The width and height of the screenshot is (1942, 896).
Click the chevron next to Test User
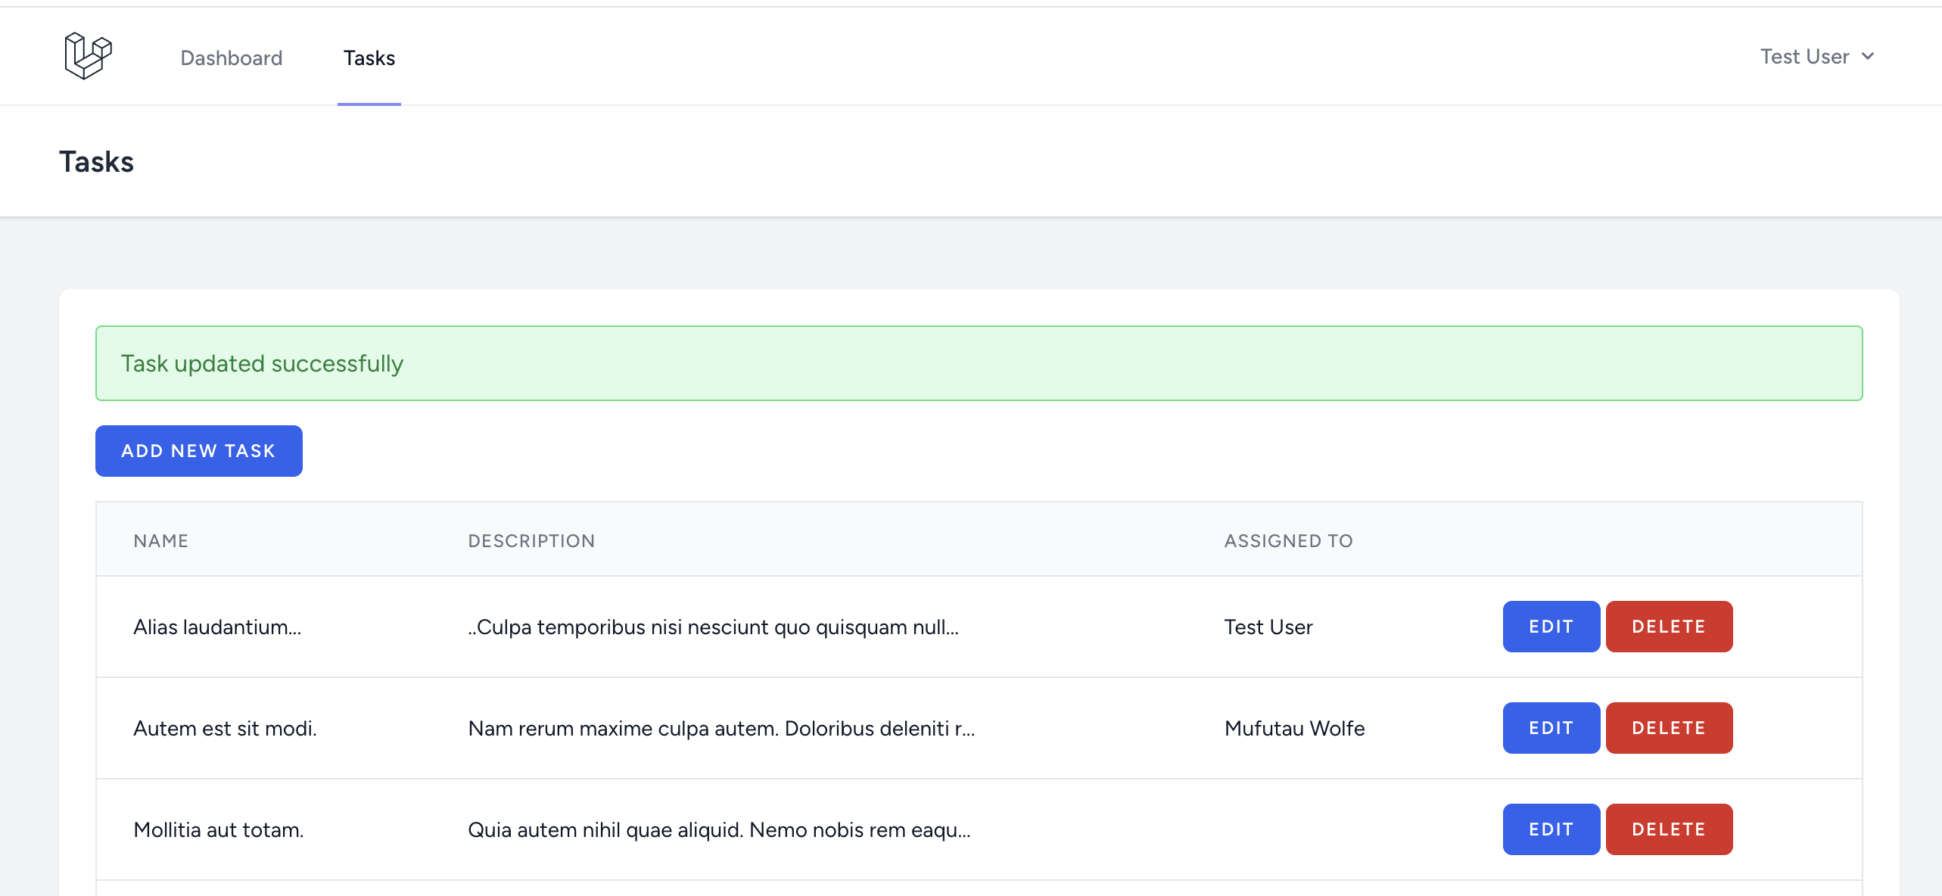(1867, 57)
